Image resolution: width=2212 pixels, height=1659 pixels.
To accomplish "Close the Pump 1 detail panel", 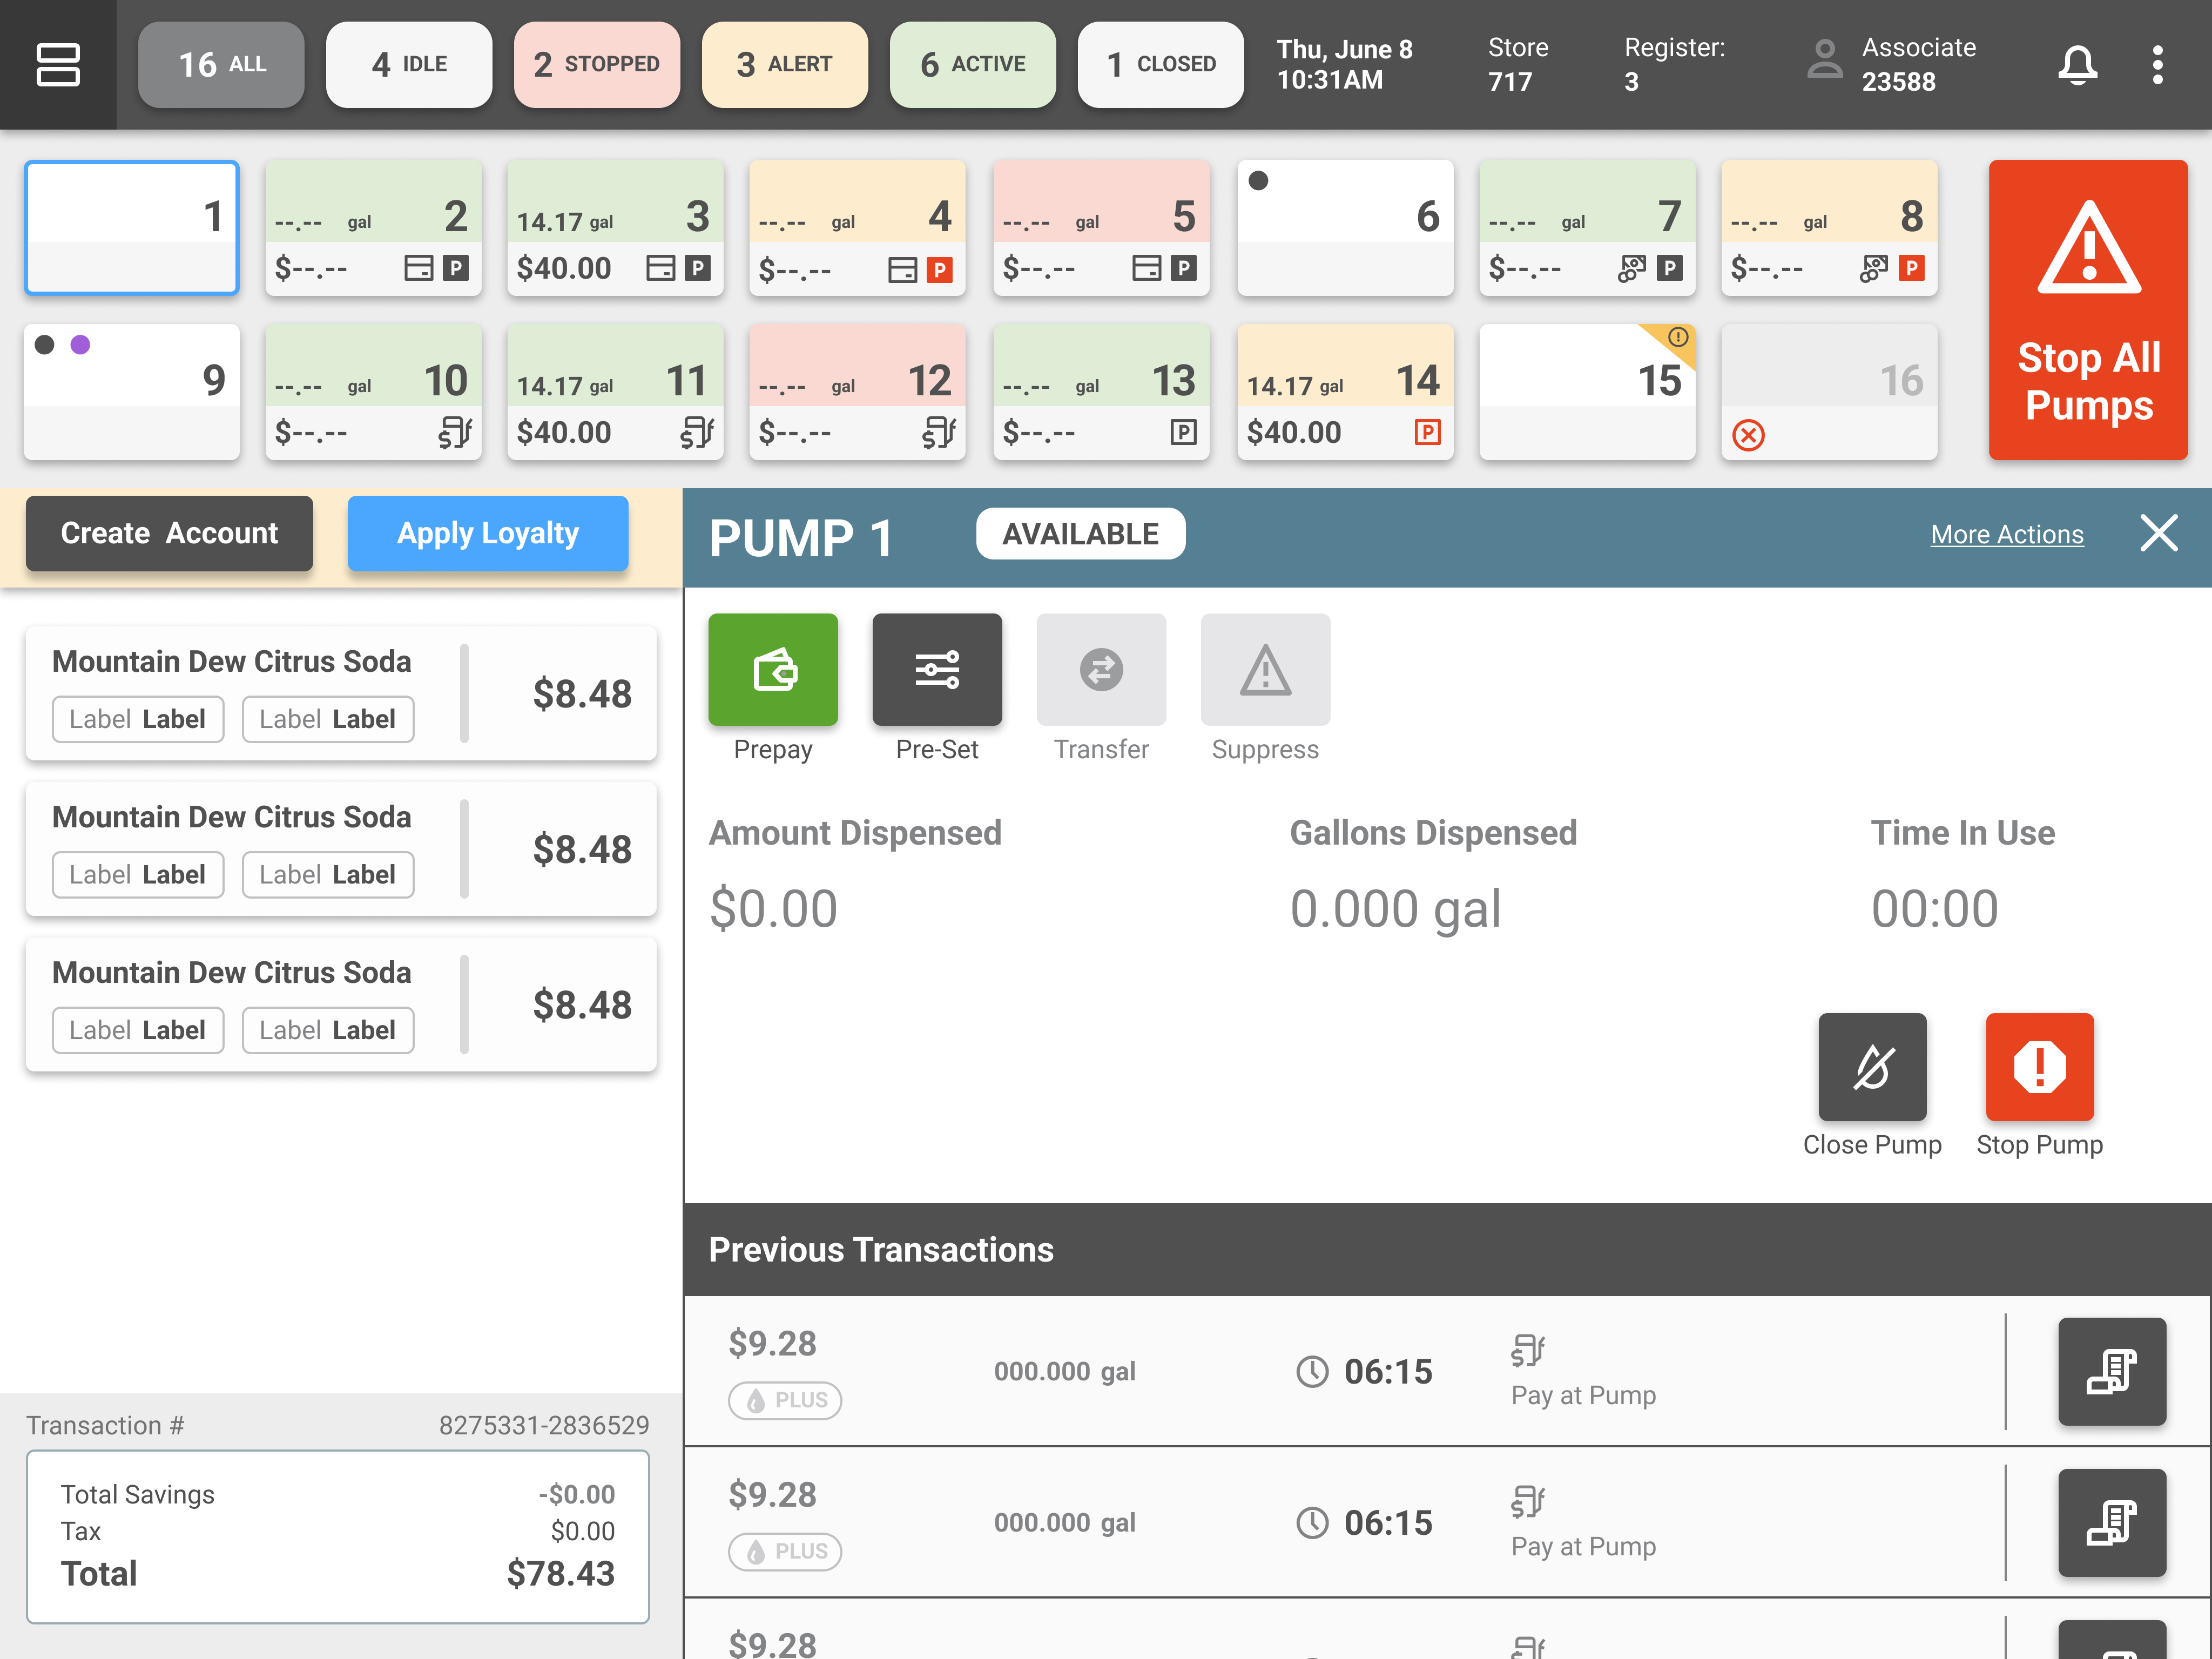I will (x=2158, y=533).
